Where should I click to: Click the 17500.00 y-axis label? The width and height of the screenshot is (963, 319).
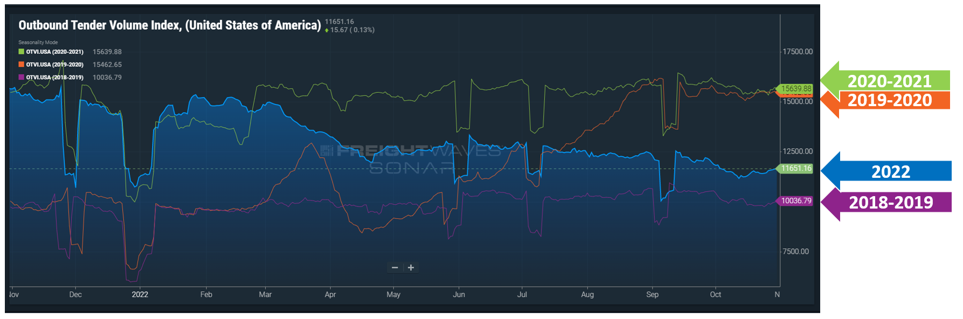(798, 52)
